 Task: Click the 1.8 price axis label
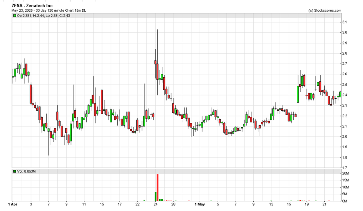coord(344,157)
